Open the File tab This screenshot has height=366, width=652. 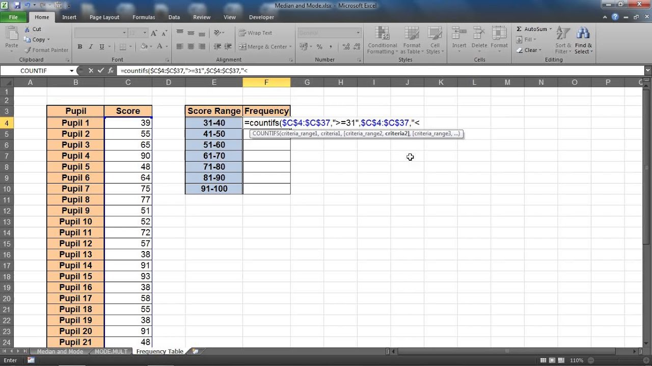[13, 17]
